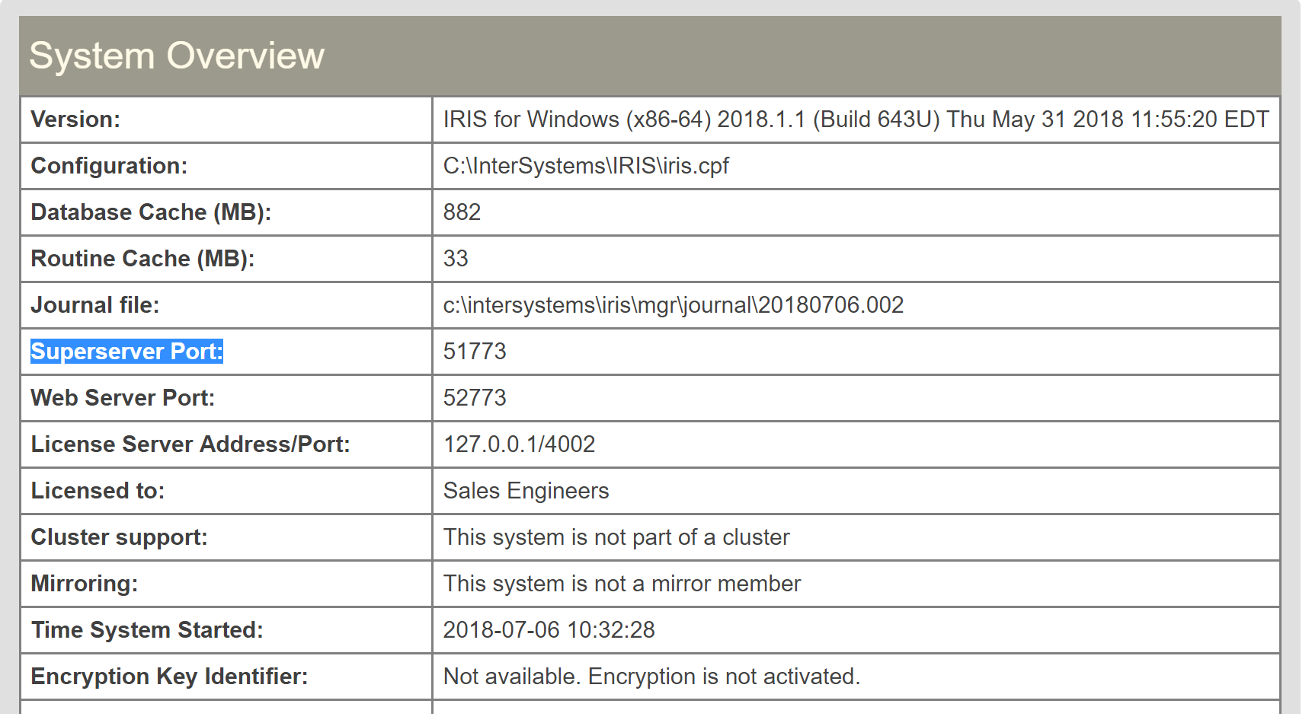
Task: Click the IRIS for Windows version string
Action: (x=856, y=119)
